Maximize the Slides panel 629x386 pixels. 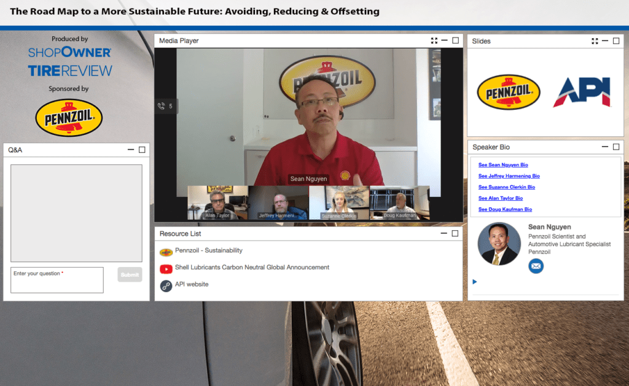[x=616, y=41]
